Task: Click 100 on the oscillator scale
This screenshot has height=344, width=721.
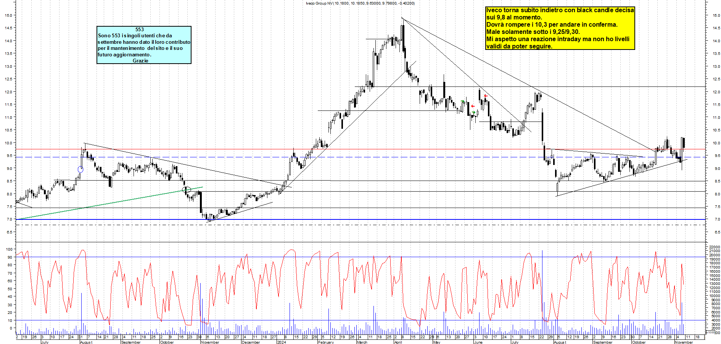Action: (x=9, y=249)
